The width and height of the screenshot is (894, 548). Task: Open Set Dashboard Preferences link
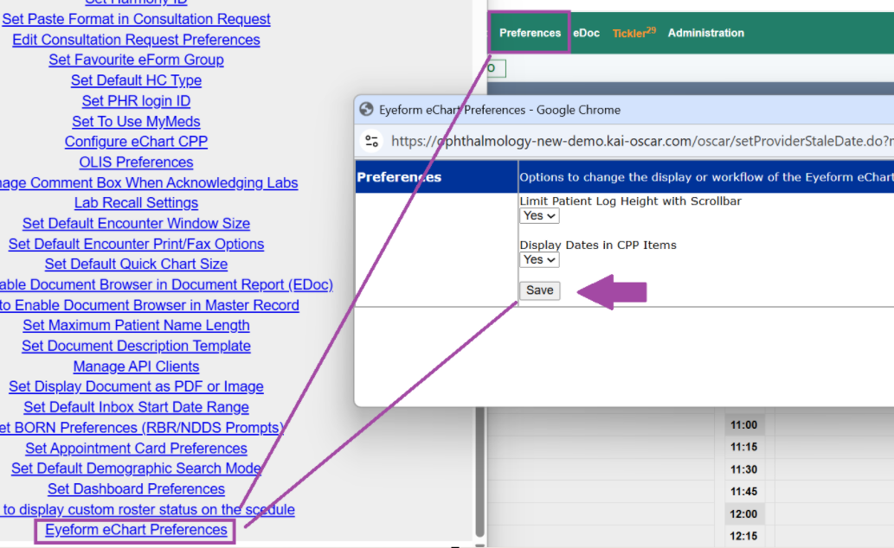click(136, 488)
